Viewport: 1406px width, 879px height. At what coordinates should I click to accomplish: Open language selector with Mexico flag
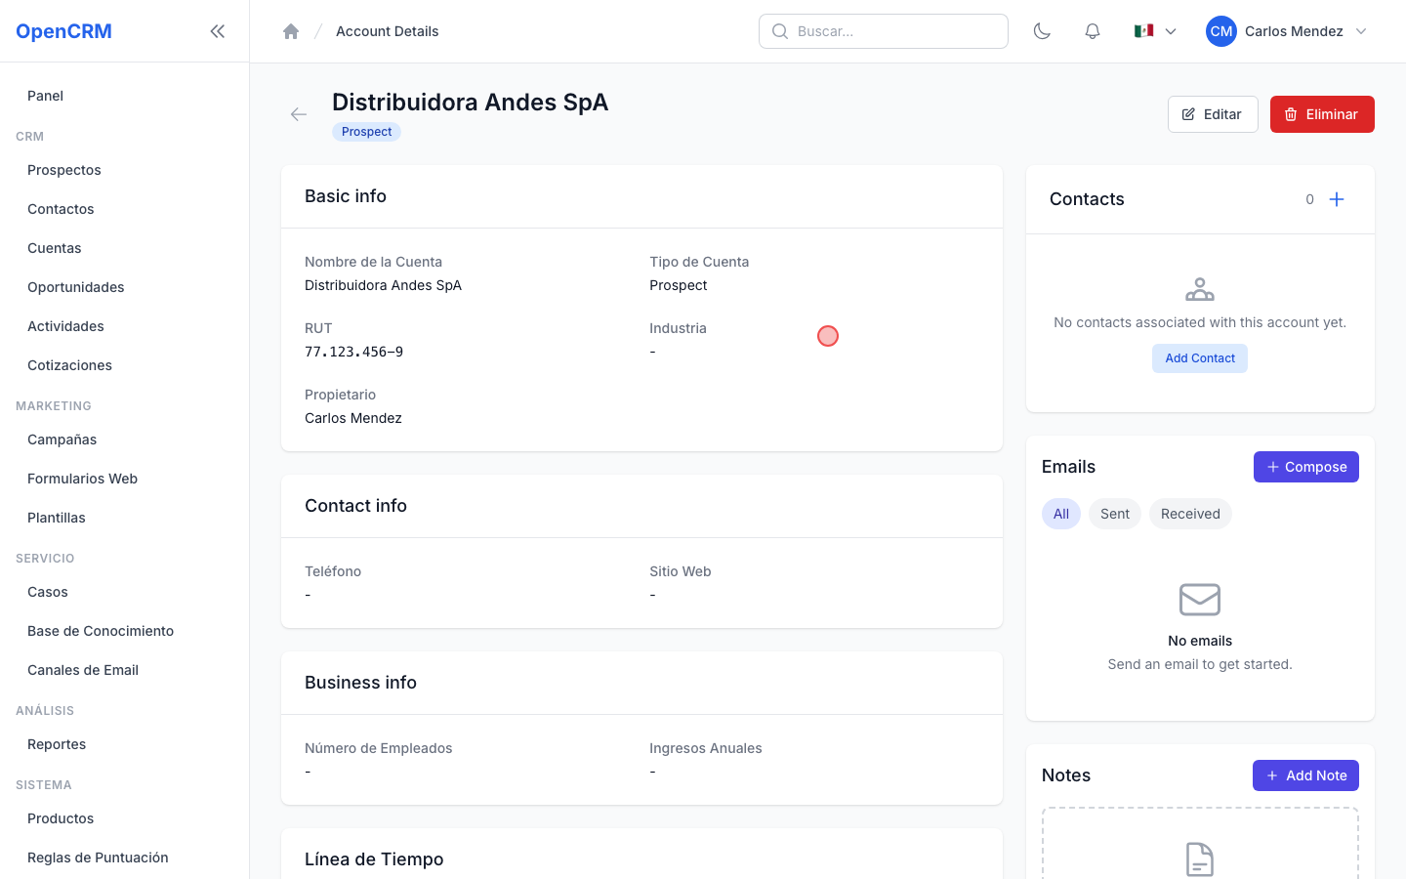(1155, 31)
